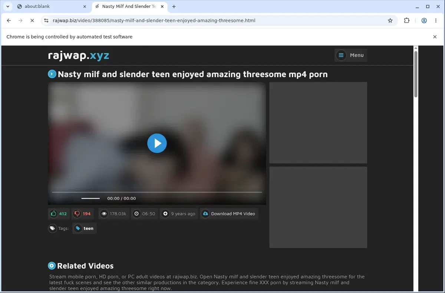The width and height of the screenshot is (445, 293).
Task: Click the 178.03k views count
Action: click(118, 214)
